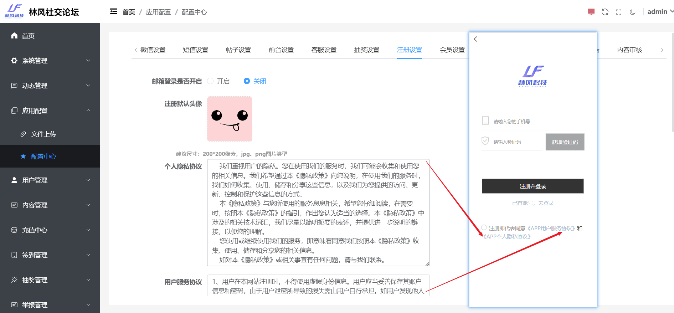Click the 举报管理 sidebar icon

point(14,305)
